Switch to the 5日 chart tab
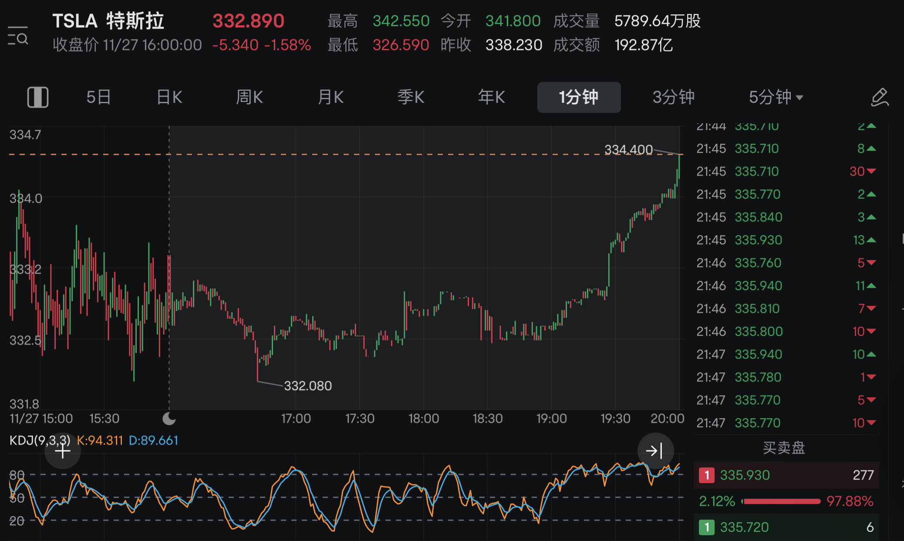The width and height of the screenshot is (904, 541). 98,97
